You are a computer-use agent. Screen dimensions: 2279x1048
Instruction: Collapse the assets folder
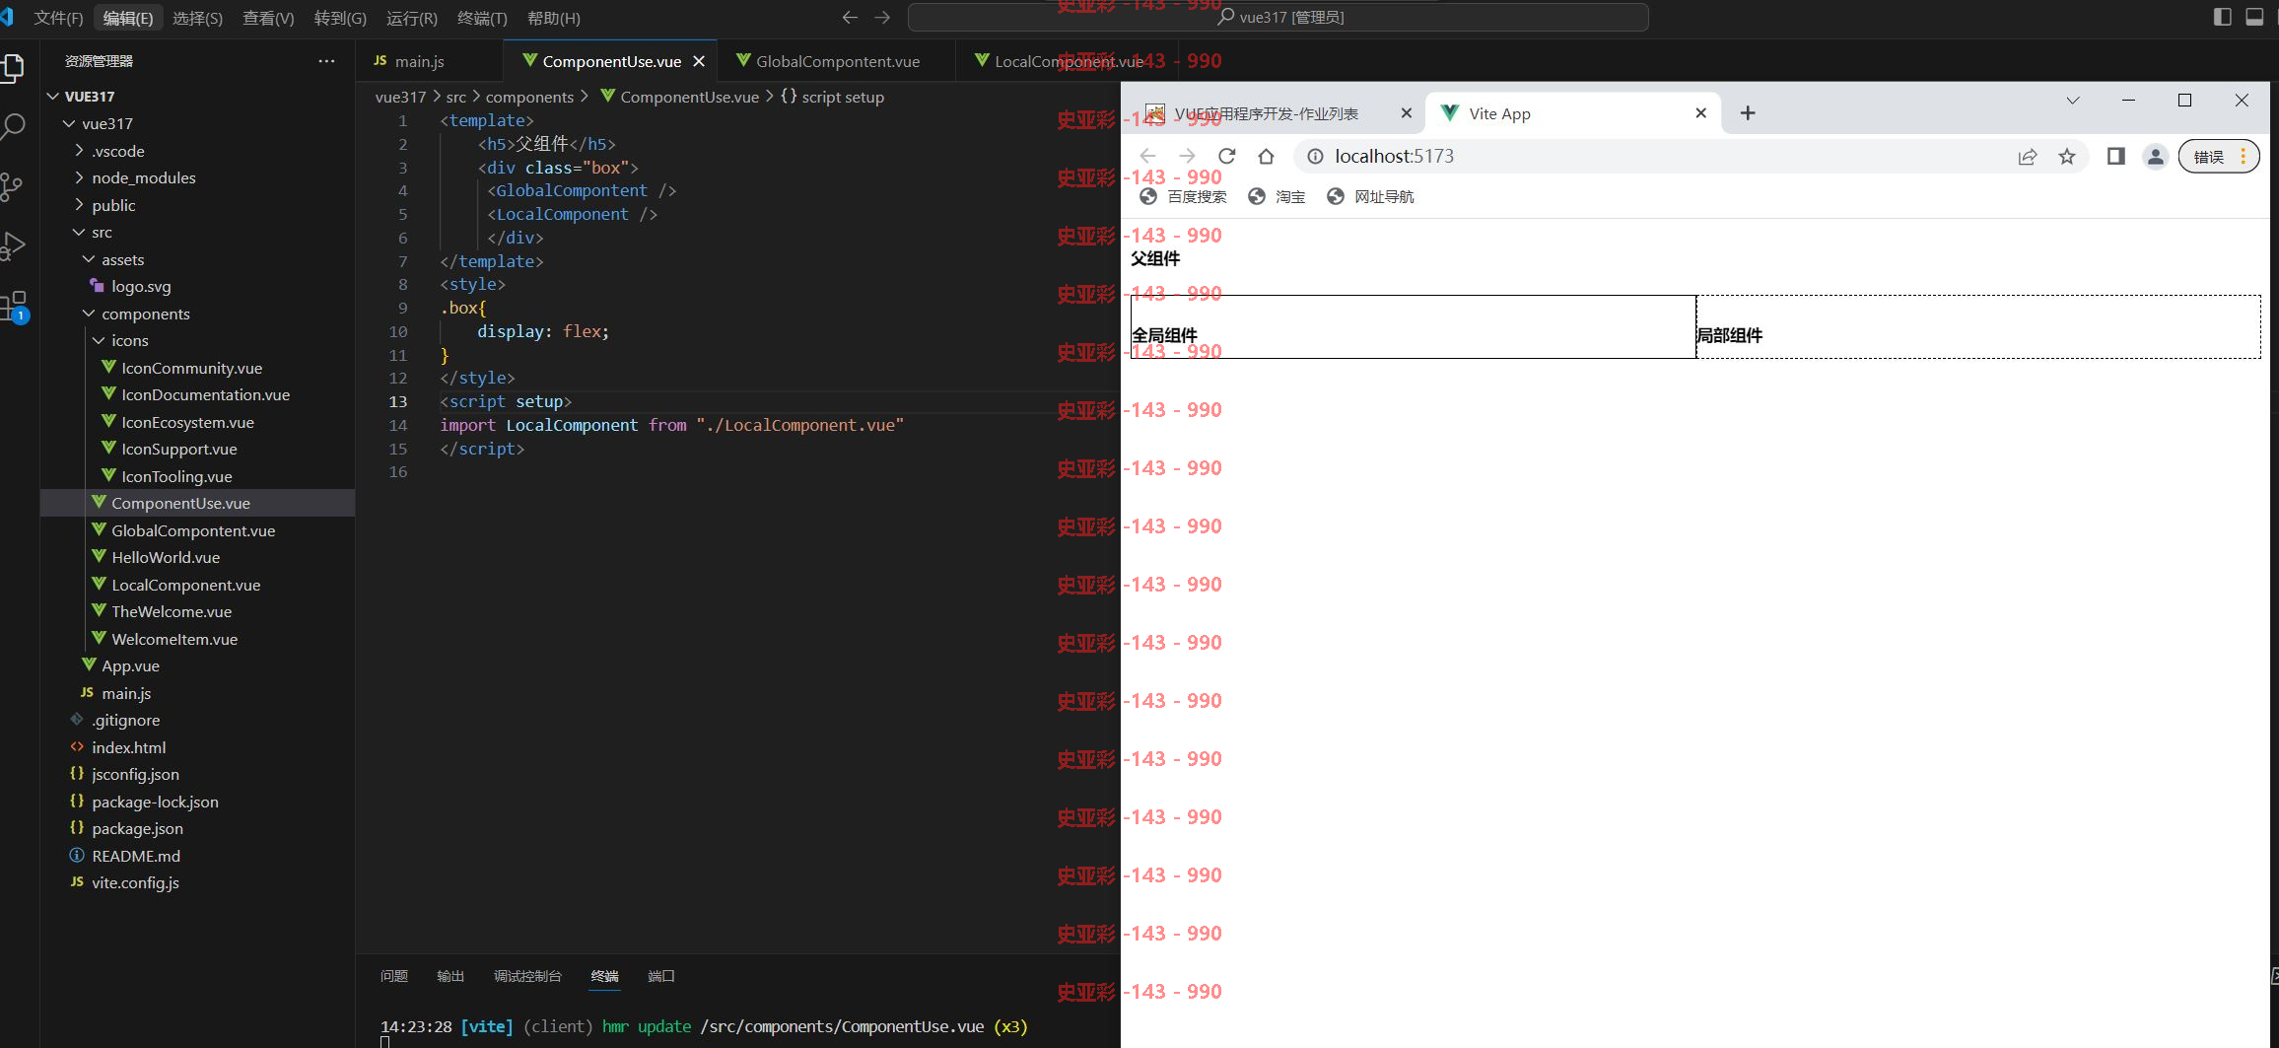coord(197,259)
